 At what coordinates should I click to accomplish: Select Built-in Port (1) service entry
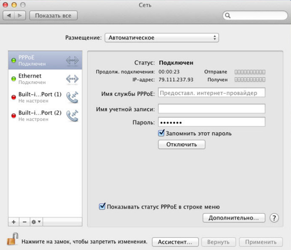[x=39, y=97]
